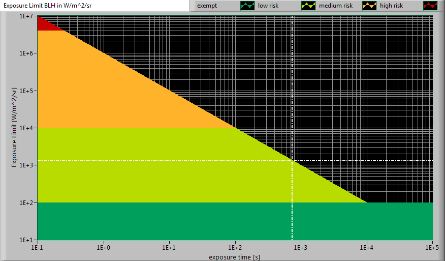Click the 1E+5 maximum on the x-axis

[431, 247]
